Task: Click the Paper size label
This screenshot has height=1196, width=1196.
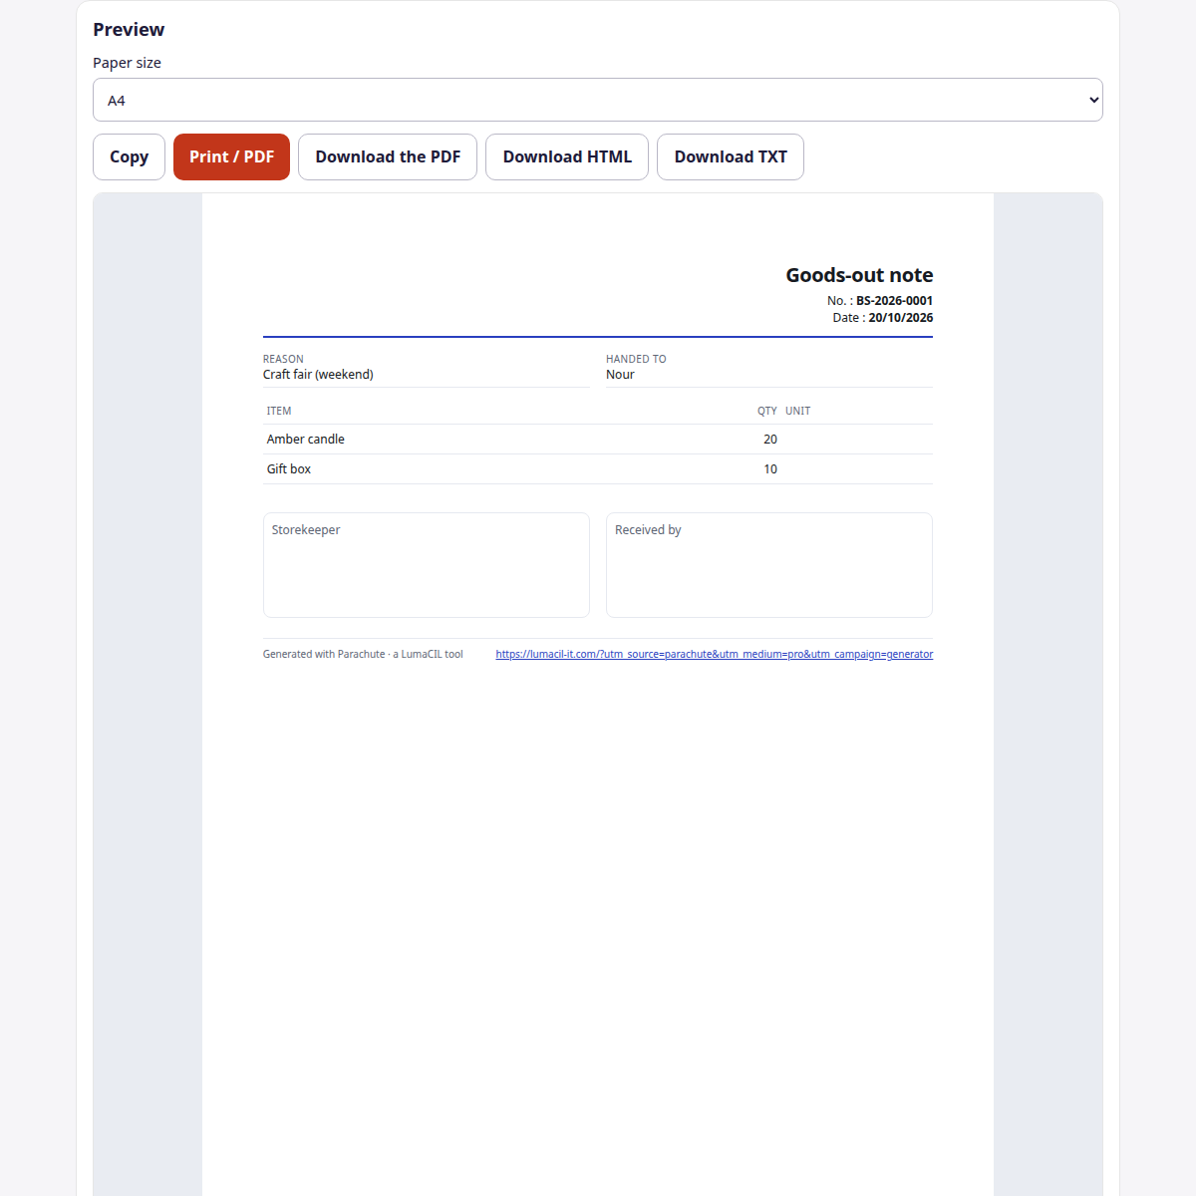Action: tap(127, 63)
